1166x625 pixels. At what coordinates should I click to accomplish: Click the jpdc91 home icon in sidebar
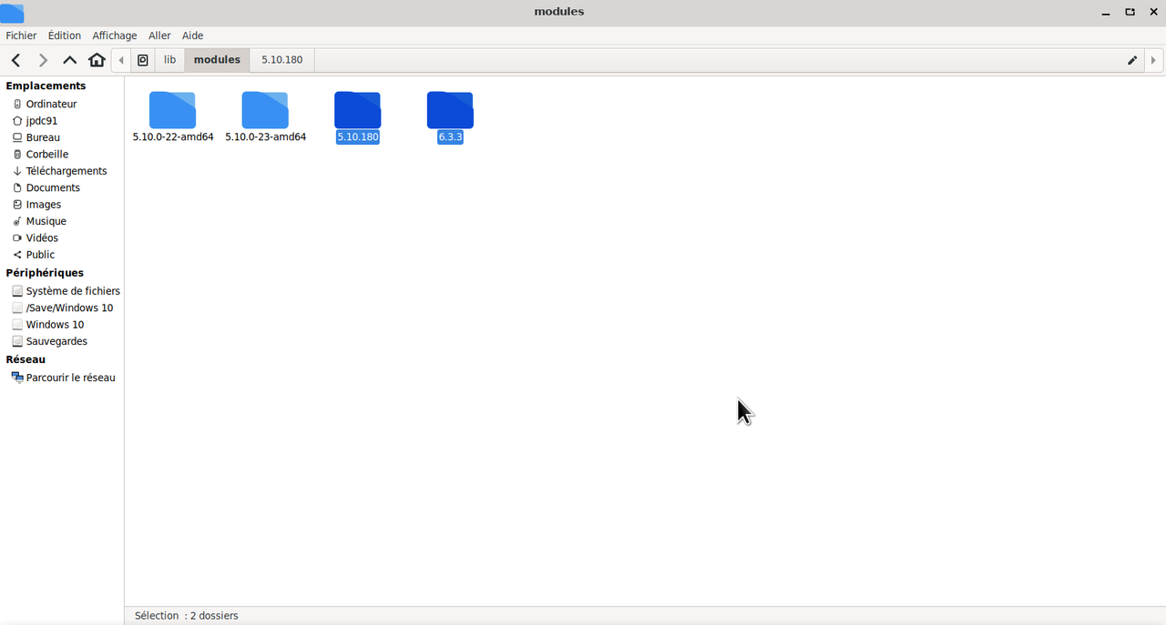click(x=17, y=121)
